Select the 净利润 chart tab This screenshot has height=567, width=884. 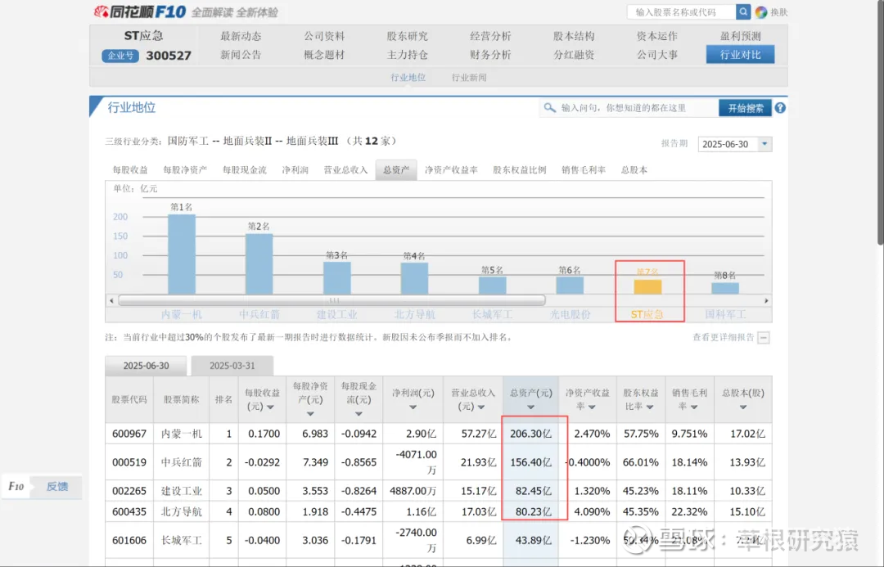[x=295, y=169]
